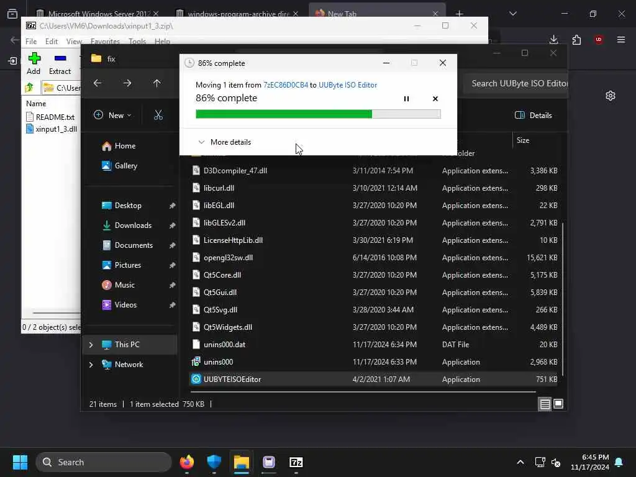
Task: Open Firefox downloads panel icon
Action: (553, 39)
